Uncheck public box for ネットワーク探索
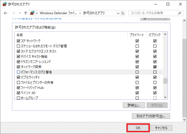Screen dimensions: 187x134 tap(155, 67)
